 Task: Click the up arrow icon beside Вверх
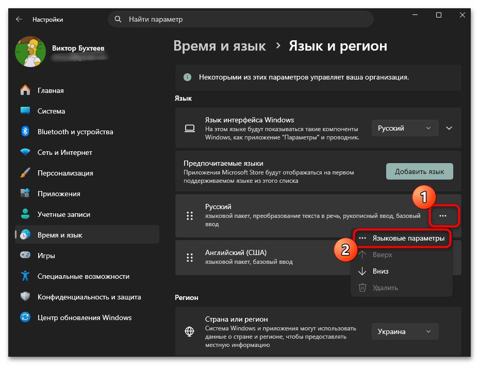pyautogui.click(x=362, y=255)
